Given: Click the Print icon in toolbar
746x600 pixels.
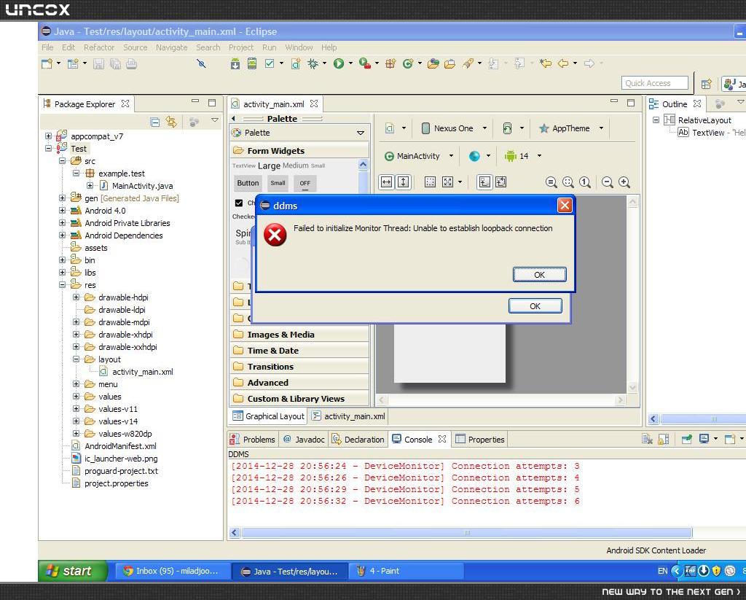Looking at the screenshot, I should (132, 64).
